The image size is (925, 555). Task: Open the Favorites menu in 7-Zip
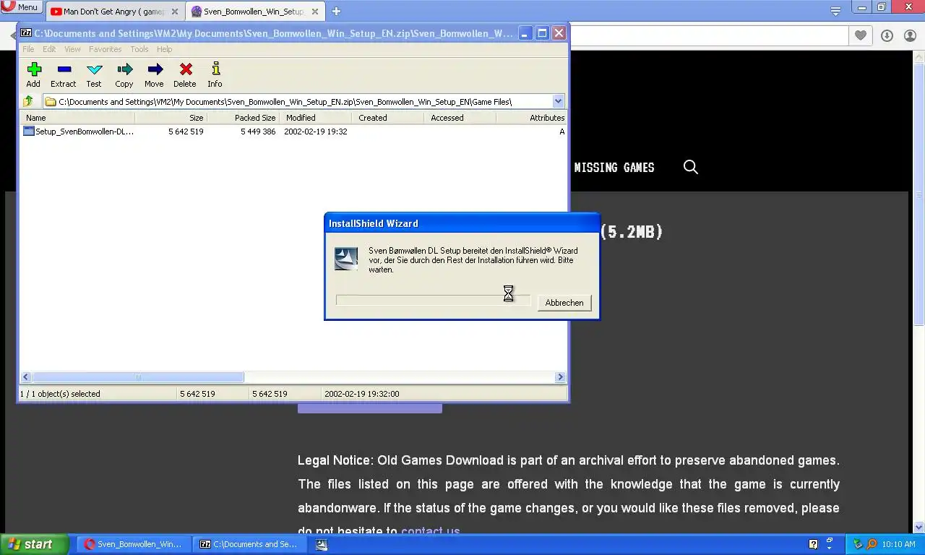coord(106,49)
